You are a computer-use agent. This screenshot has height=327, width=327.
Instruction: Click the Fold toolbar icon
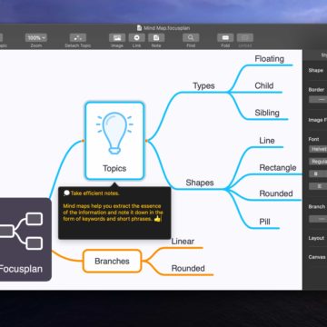coord(225,38)
